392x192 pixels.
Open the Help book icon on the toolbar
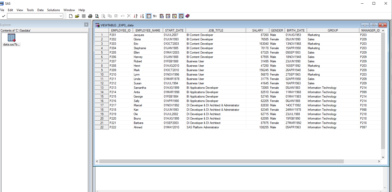[187, 16]
